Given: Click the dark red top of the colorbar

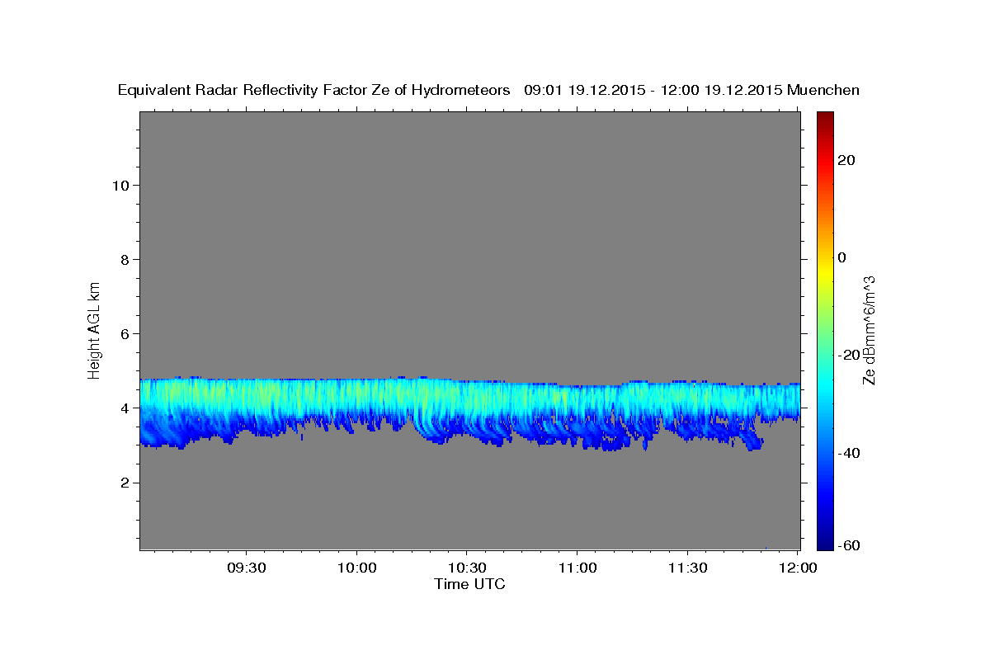Looking at the screenshot, I should pos(825,117).
